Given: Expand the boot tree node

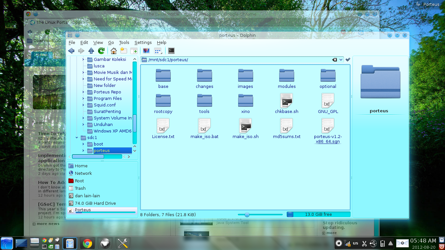Looking at the screenshot, I should (x=83, y=144).
